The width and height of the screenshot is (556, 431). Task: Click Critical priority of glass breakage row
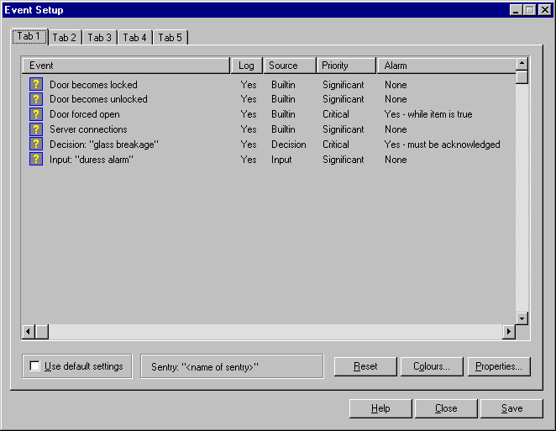click(336, 145)
